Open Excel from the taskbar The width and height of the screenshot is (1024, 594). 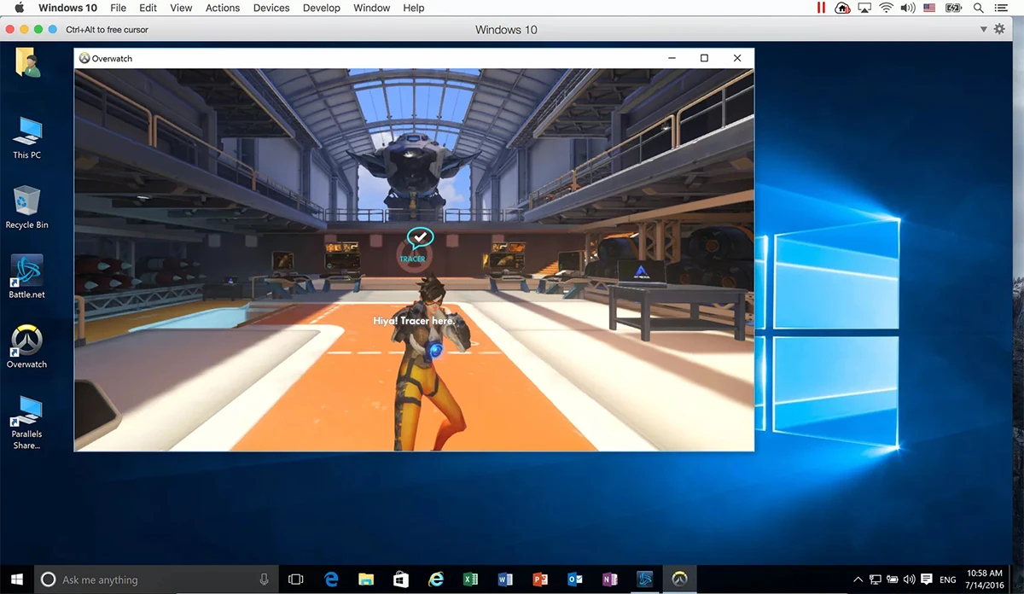click(x=470, y=579)
